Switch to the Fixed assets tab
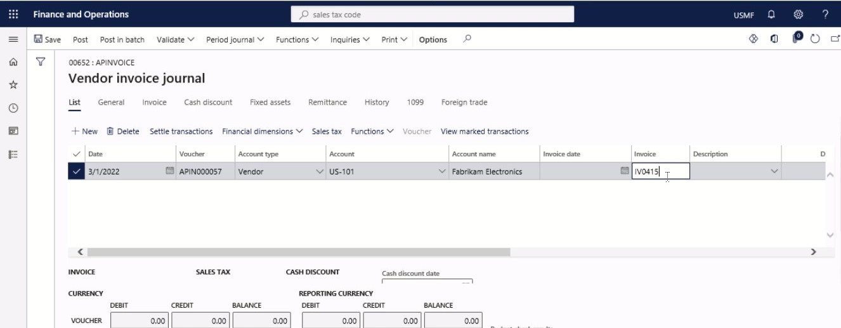 [x=270, y=102]
